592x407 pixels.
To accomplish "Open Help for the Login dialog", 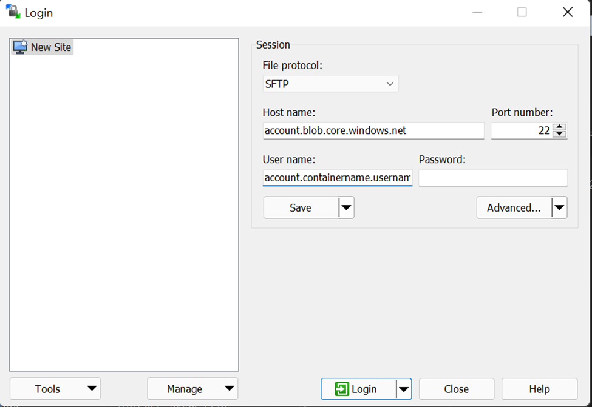I will click(x=540, y=389).
